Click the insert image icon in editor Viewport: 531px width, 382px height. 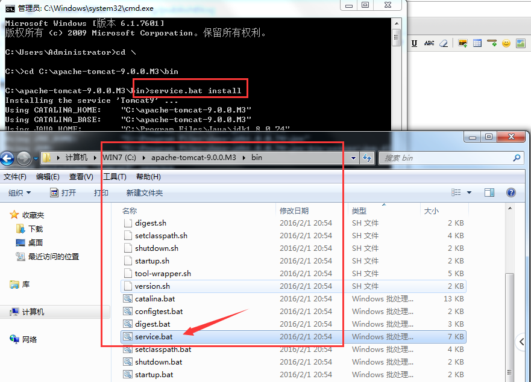pyautogui.click(x=463, y=43)
